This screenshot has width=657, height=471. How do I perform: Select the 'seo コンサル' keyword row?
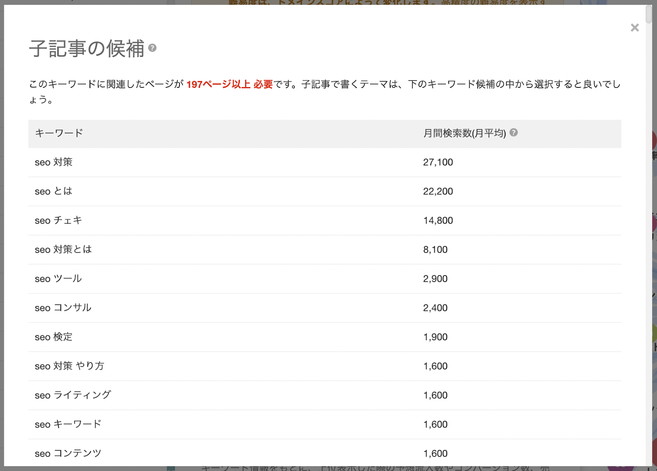click(x=325, y=308)
